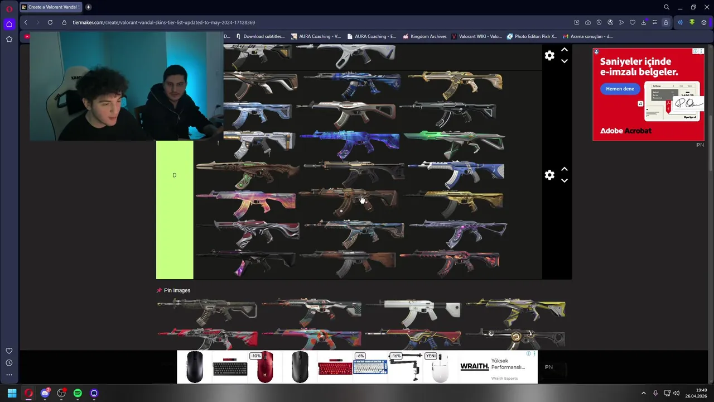Open bookmarks star in Opera sidebar
Screen dimensions: 714x402
pyautogui.click(x=9, y=39)
